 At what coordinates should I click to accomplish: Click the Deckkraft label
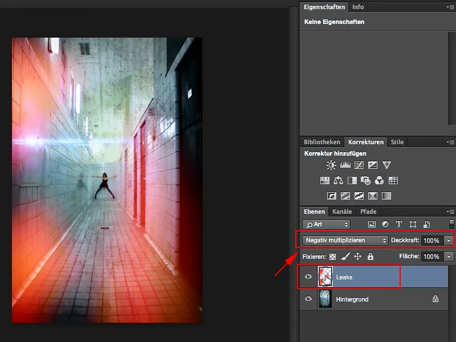pos(405,240)
